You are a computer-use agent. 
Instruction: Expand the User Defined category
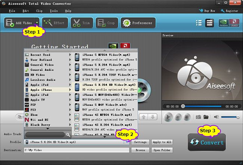[48, 60]
